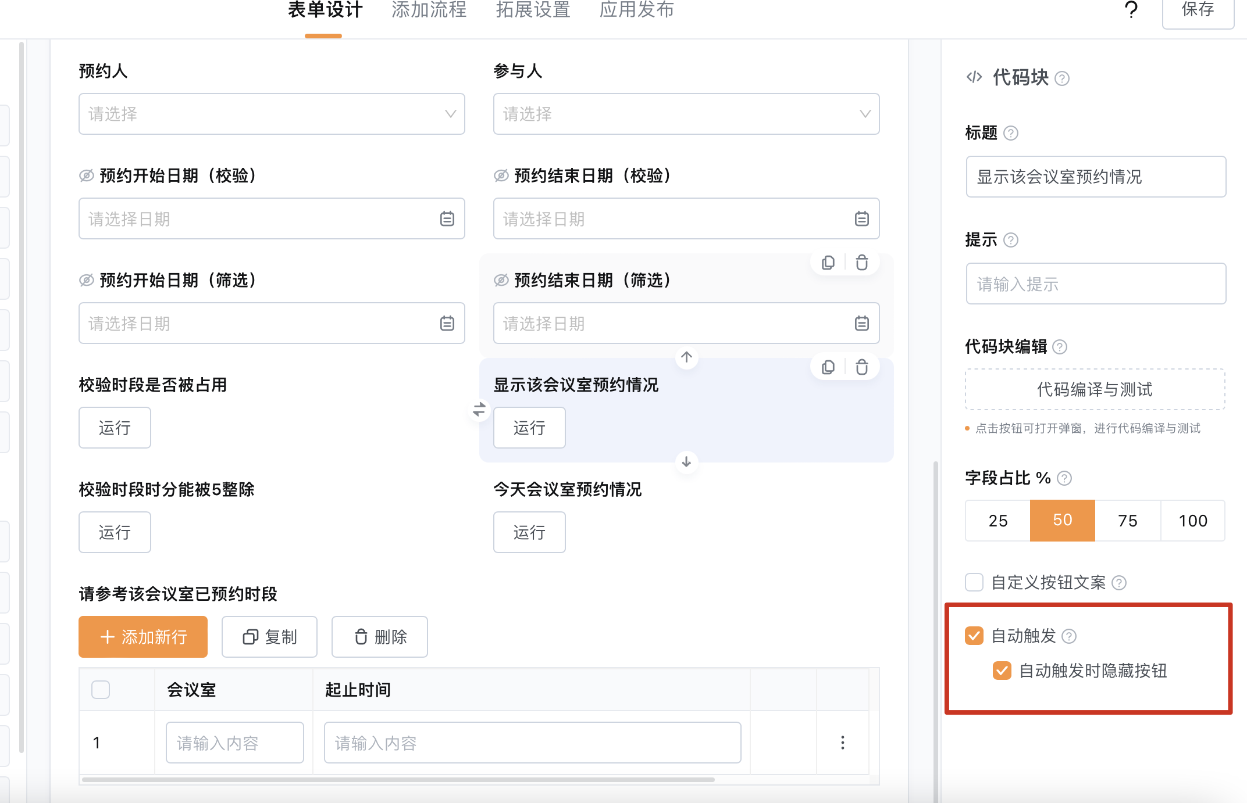Screen dimensions: 1247x803
Task: Set field width to 100 percent
Action: click(x=1193, y=521)
